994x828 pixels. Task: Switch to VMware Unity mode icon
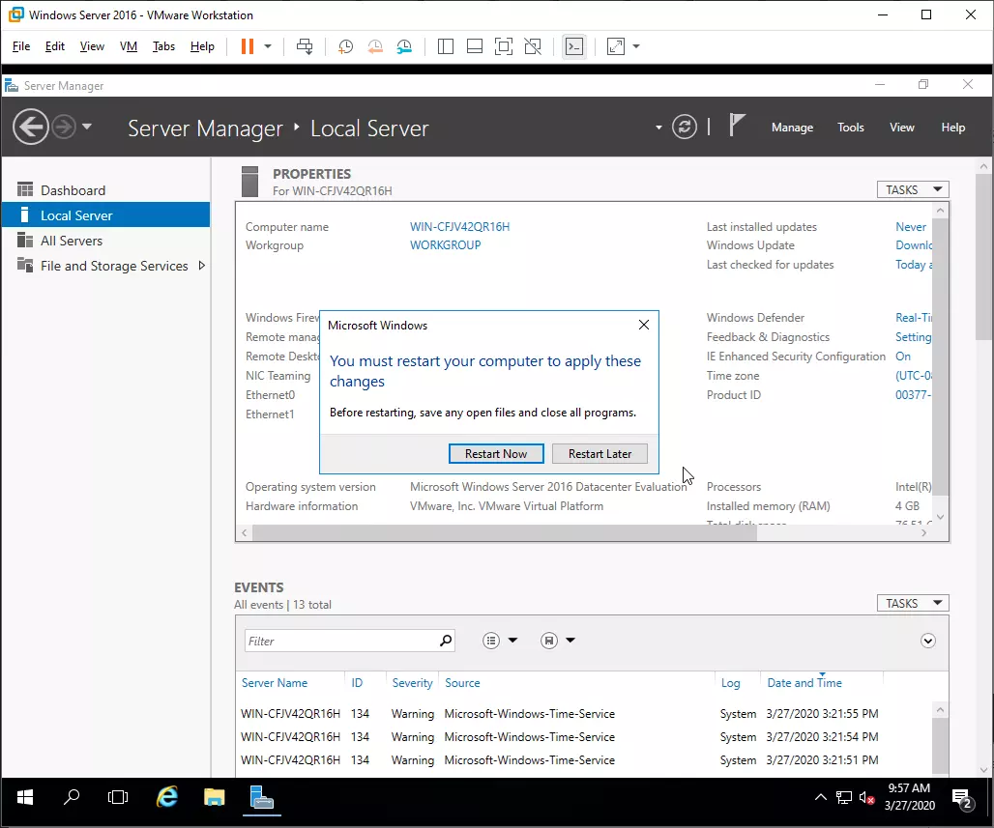point(533,46)
